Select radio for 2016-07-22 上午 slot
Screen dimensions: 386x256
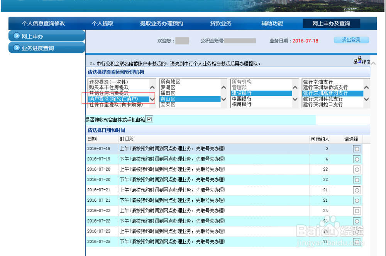pyautogui.click(x=357, y=211)
